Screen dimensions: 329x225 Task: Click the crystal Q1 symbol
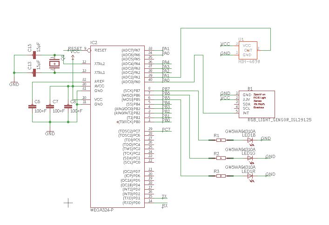coord(54,64)
